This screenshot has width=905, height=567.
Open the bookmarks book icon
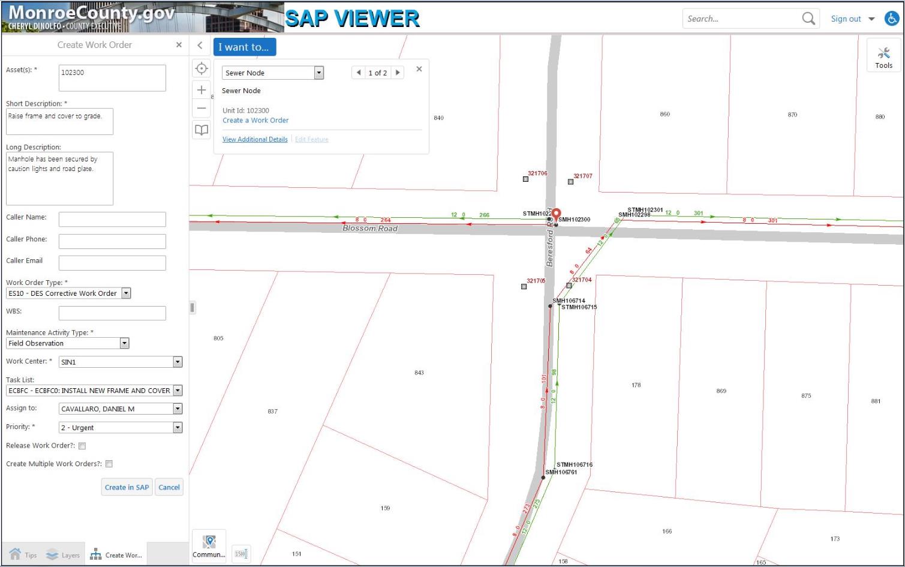coord(202,130)
